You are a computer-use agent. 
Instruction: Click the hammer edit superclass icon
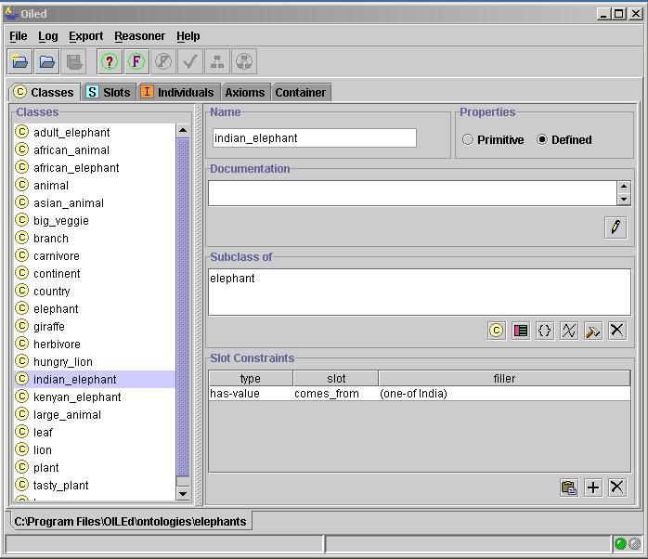(x=592, y=331)
